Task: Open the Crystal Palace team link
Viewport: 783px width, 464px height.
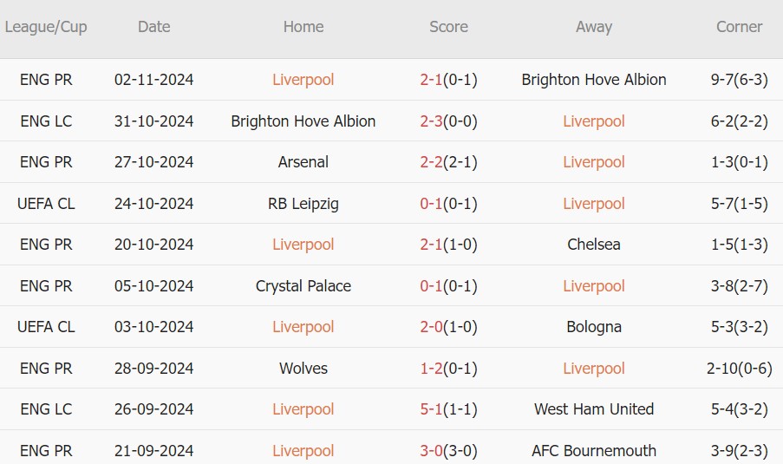Action: click(x=303, y=286)
